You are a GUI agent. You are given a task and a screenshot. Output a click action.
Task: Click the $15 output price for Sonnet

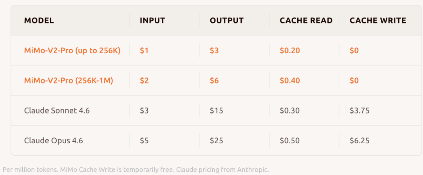pyautogui.click(x=216, y=110)
